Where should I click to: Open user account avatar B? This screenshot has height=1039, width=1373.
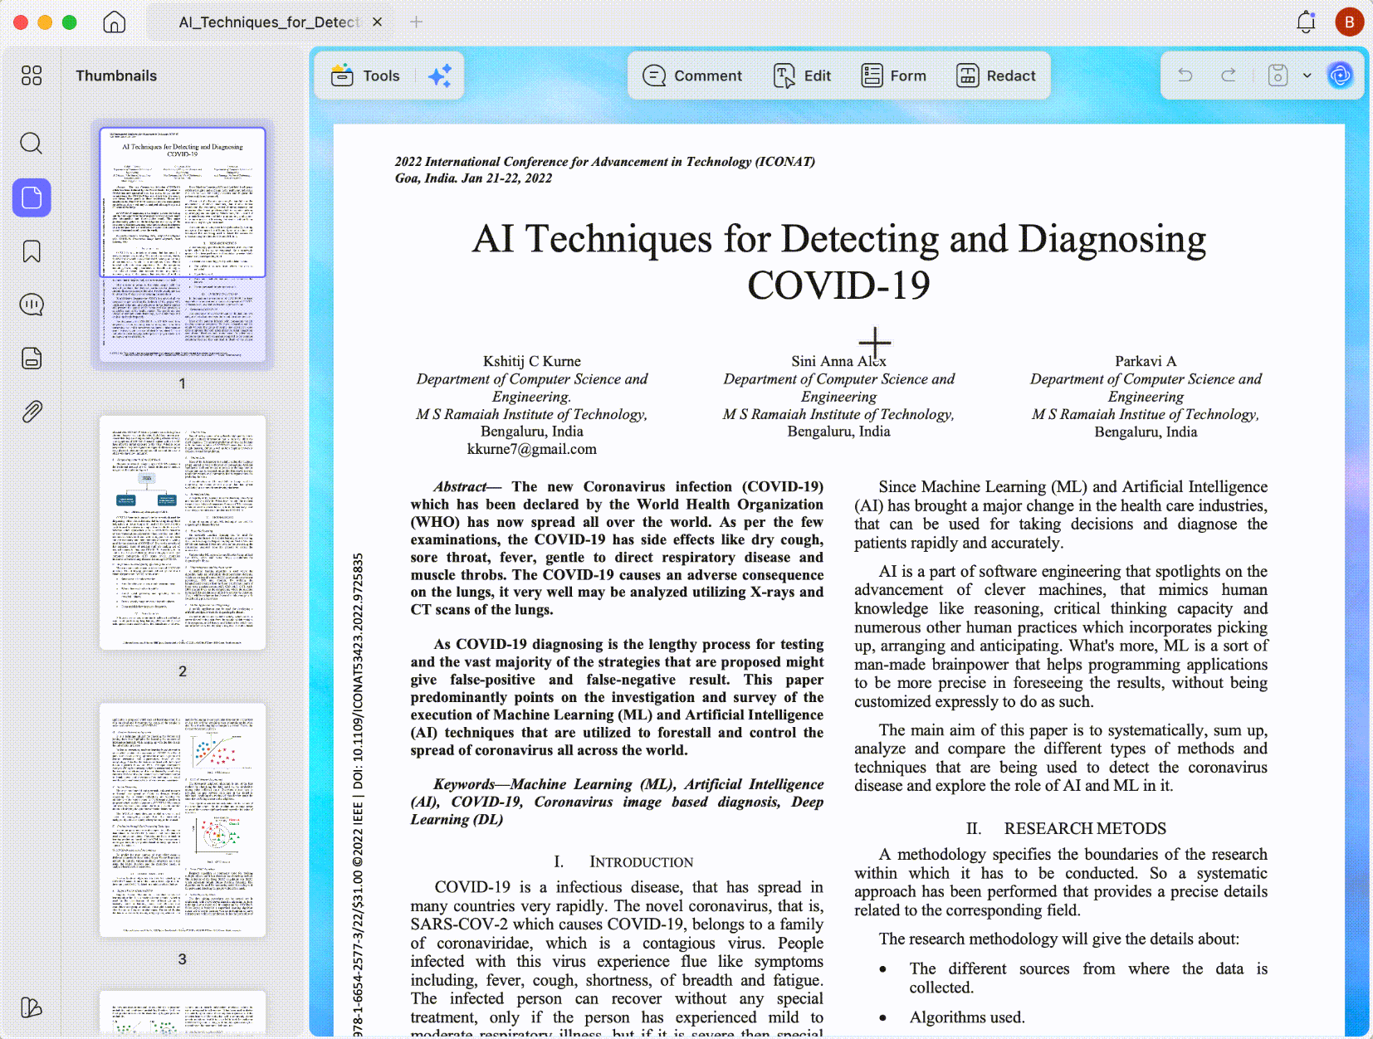tap(1349, 22)
